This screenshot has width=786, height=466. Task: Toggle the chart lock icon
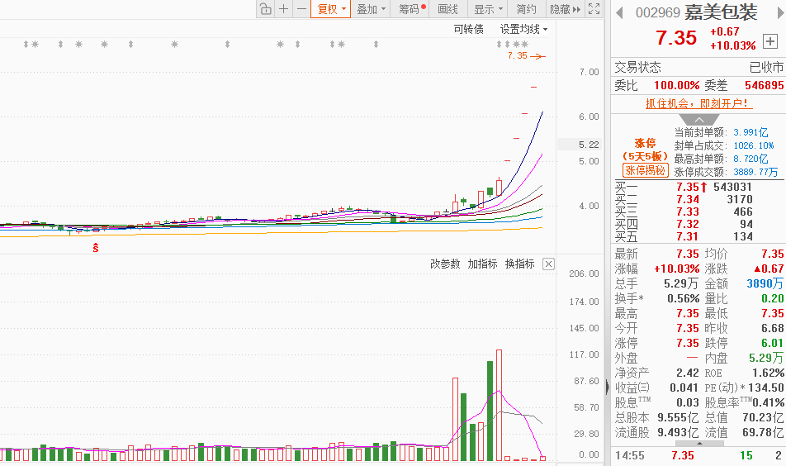(266, 9)
